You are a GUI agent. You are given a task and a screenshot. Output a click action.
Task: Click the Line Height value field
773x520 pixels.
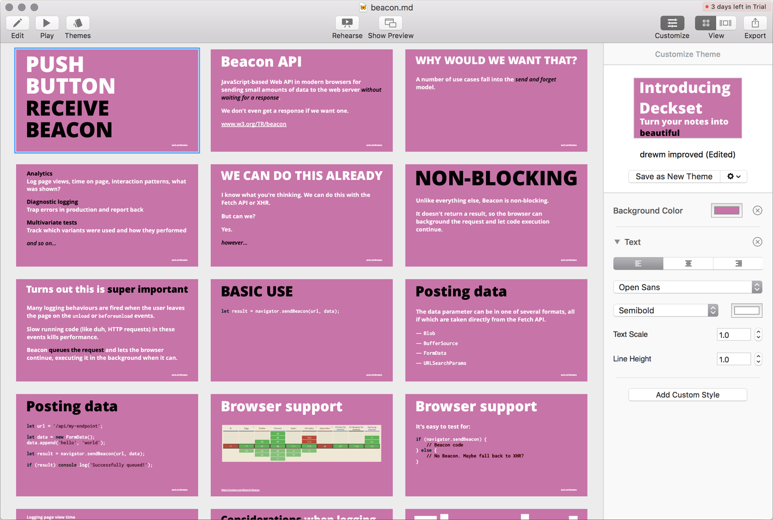coord(734,359)
